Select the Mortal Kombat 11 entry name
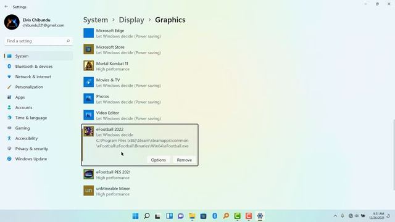 coord(112,64)
